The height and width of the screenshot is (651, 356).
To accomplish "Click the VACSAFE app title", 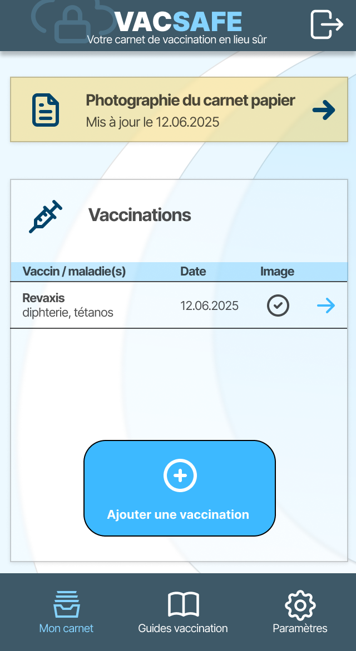I will (x=179, y=22).
